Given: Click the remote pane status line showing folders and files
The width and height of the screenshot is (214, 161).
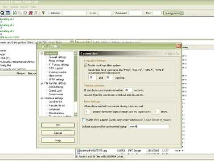Looking at the screenshot, I should coord(100,157).
